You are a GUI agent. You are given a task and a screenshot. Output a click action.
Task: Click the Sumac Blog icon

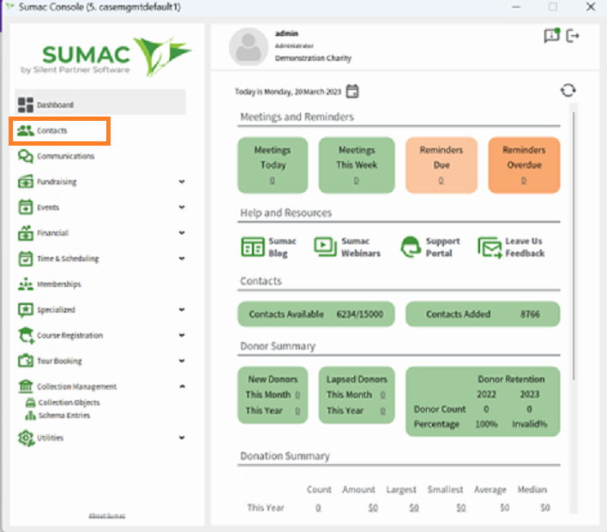point(253,247)
